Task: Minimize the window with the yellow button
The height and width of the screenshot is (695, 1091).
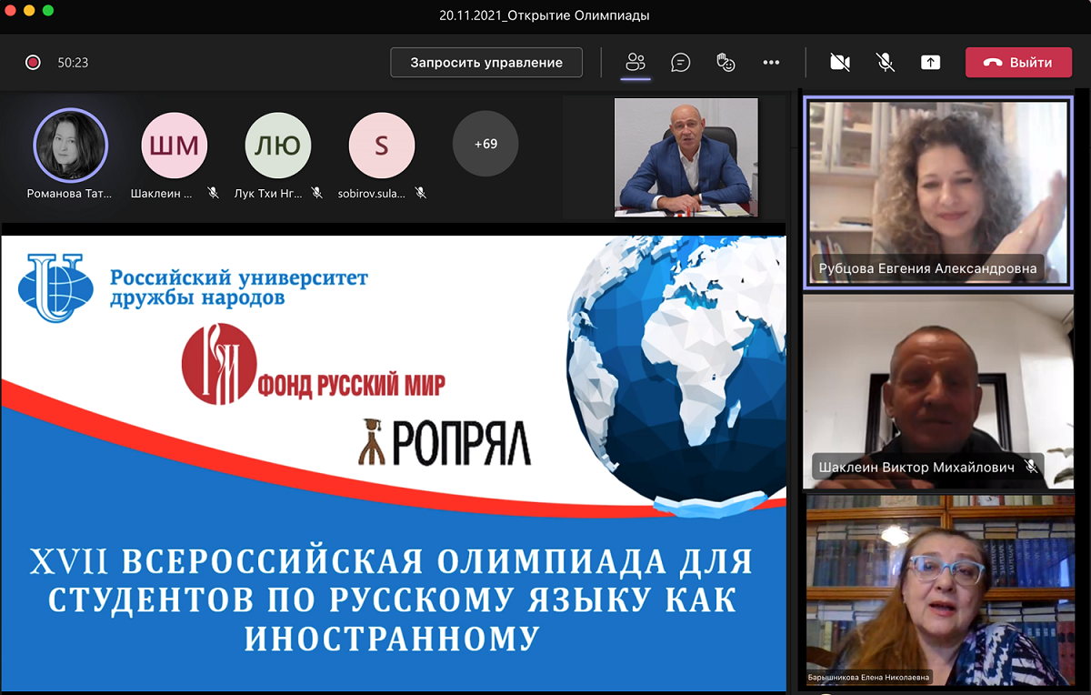Action: (x=29, y=11)
